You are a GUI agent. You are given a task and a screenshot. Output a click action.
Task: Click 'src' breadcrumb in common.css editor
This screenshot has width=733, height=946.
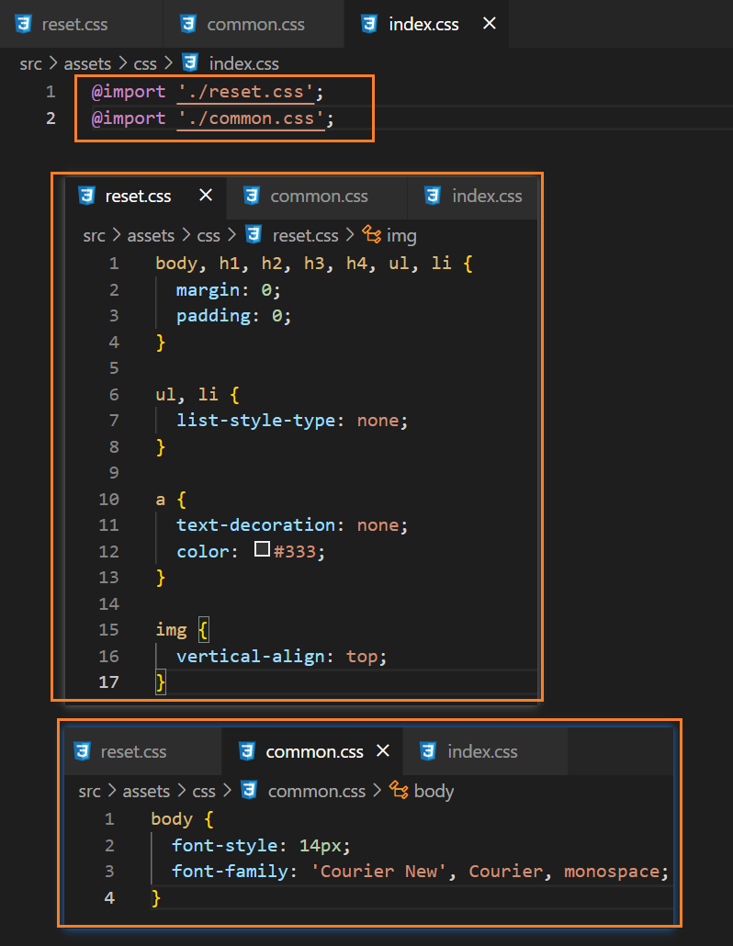pos(89,792)
